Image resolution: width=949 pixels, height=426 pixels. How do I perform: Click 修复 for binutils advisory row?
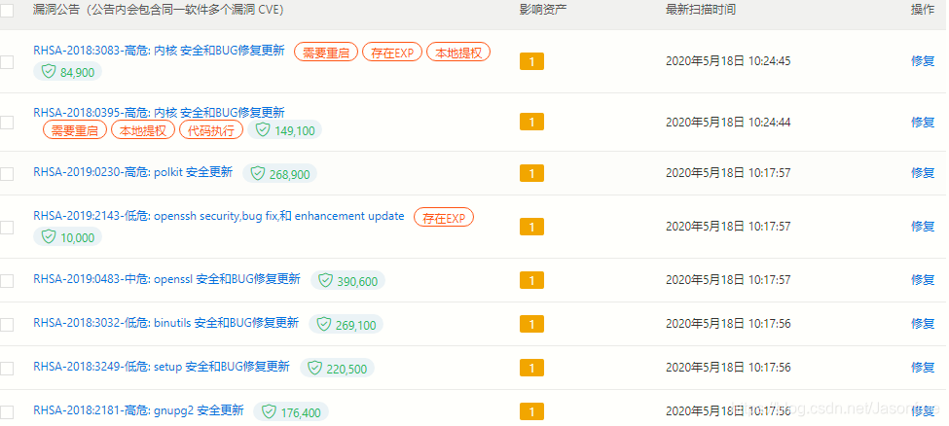pos(923,324)
